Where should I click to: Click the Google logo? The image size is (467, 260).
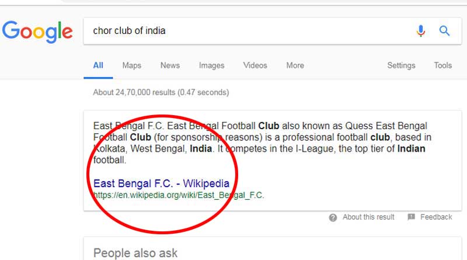coord(37,31)
